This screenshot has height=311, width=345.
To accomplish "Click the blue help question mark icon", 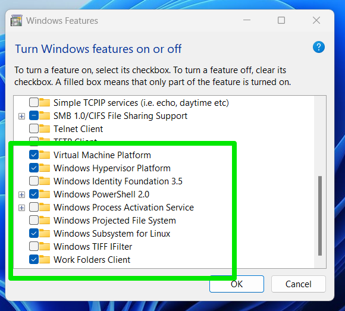I will point(319,47).
